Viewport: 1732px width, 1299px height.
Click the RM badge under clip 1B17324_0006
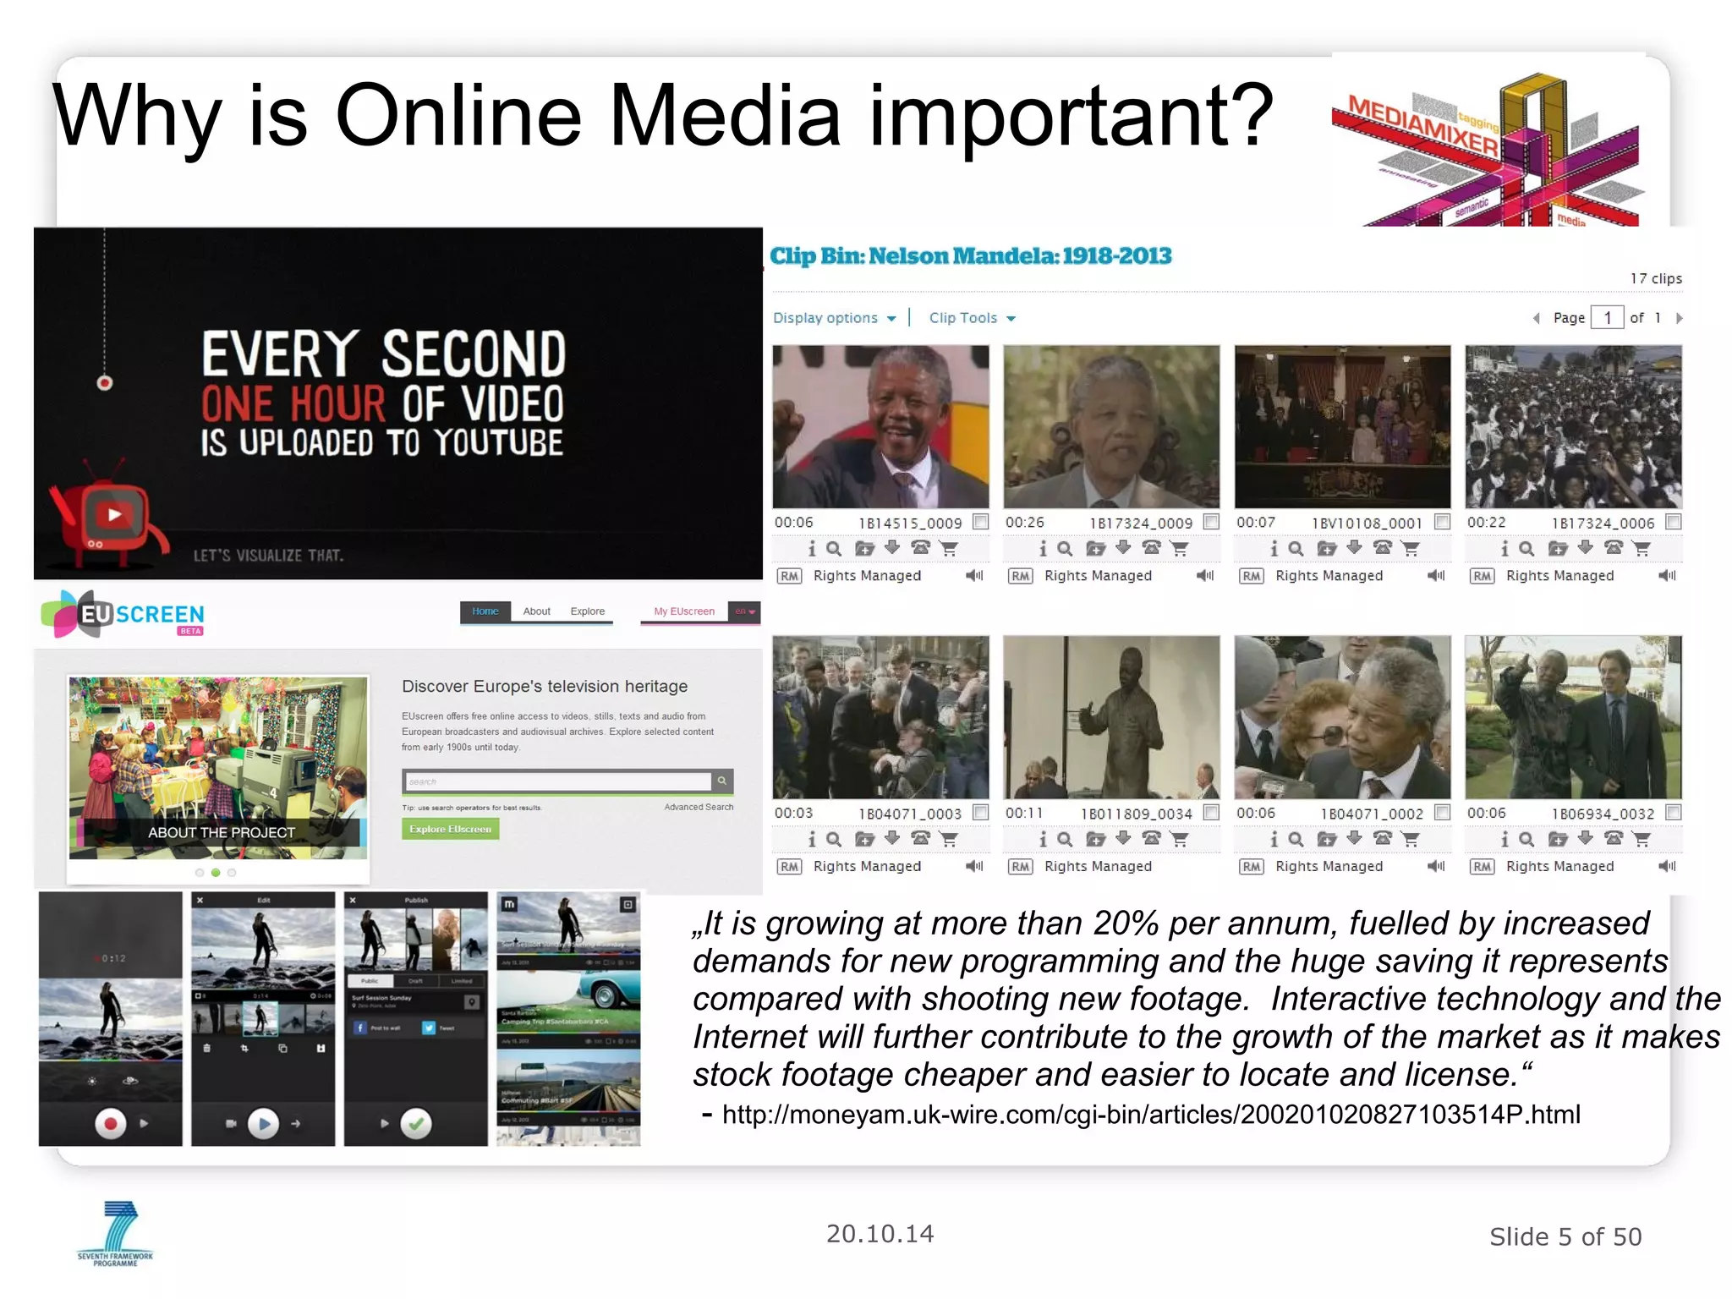1482,576
